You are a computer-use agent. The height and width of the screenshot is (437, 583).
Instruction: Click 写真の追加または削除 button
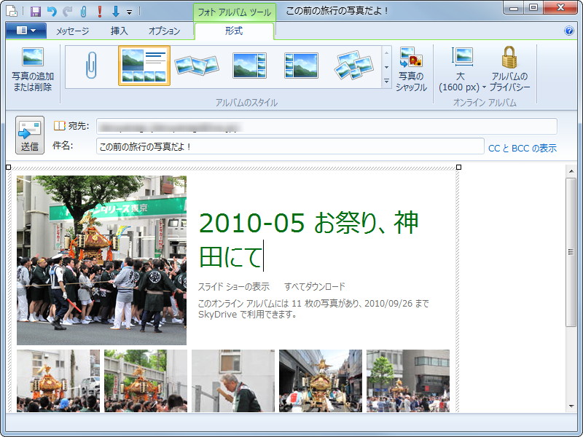[33, 69]
